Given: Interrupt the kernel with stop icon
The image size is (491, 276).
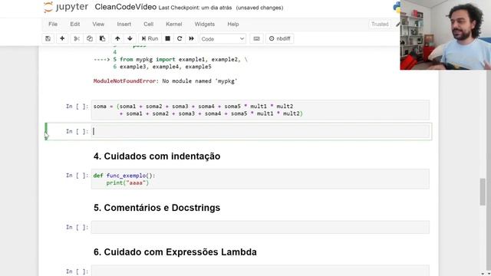Looking at the screenshot, I should click(167, 38).
